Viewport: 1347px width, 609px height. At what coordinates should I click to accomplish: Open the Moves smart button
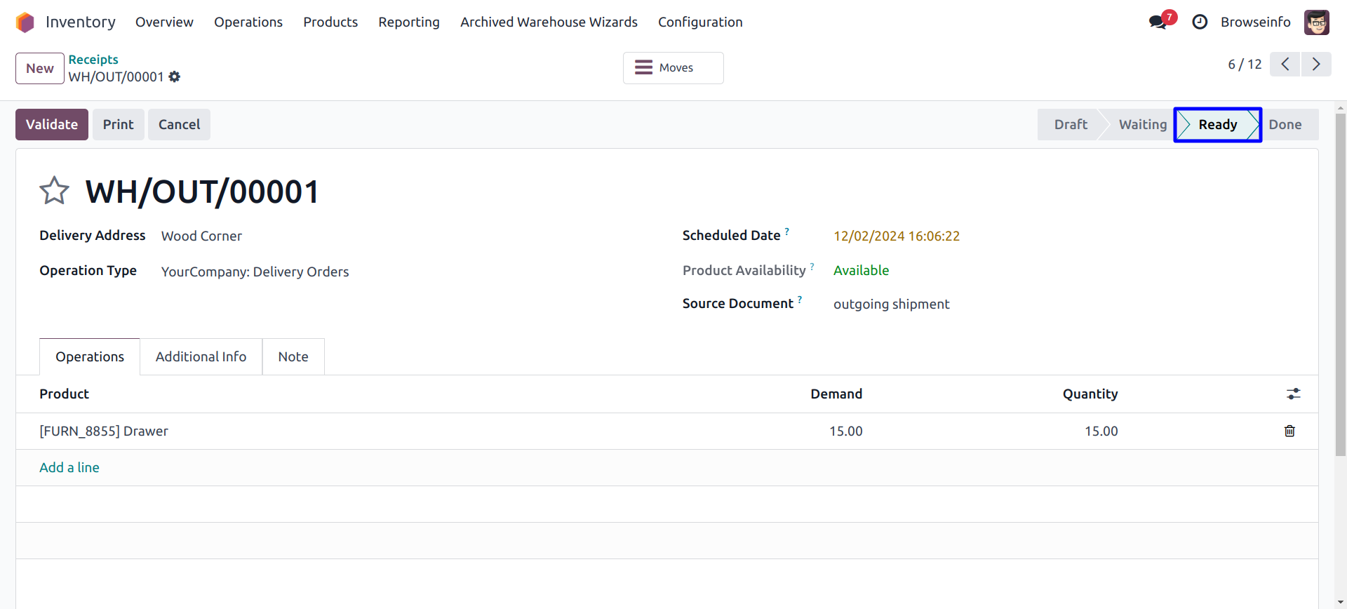pyautogui.click(x=673, y=68)
